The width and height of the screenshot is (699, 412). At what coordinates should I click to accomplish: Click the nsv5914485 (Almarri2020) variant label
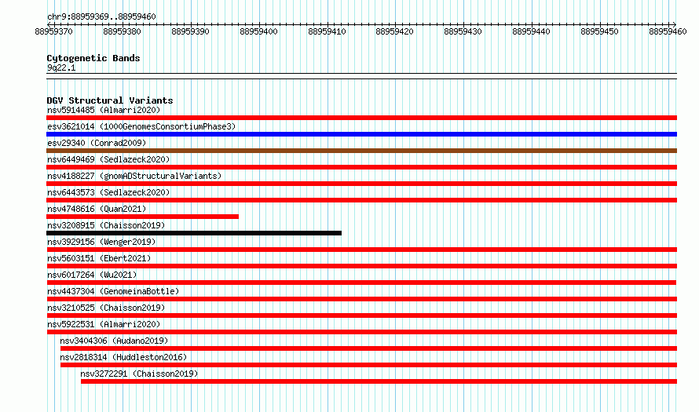(x=104, y=110)
